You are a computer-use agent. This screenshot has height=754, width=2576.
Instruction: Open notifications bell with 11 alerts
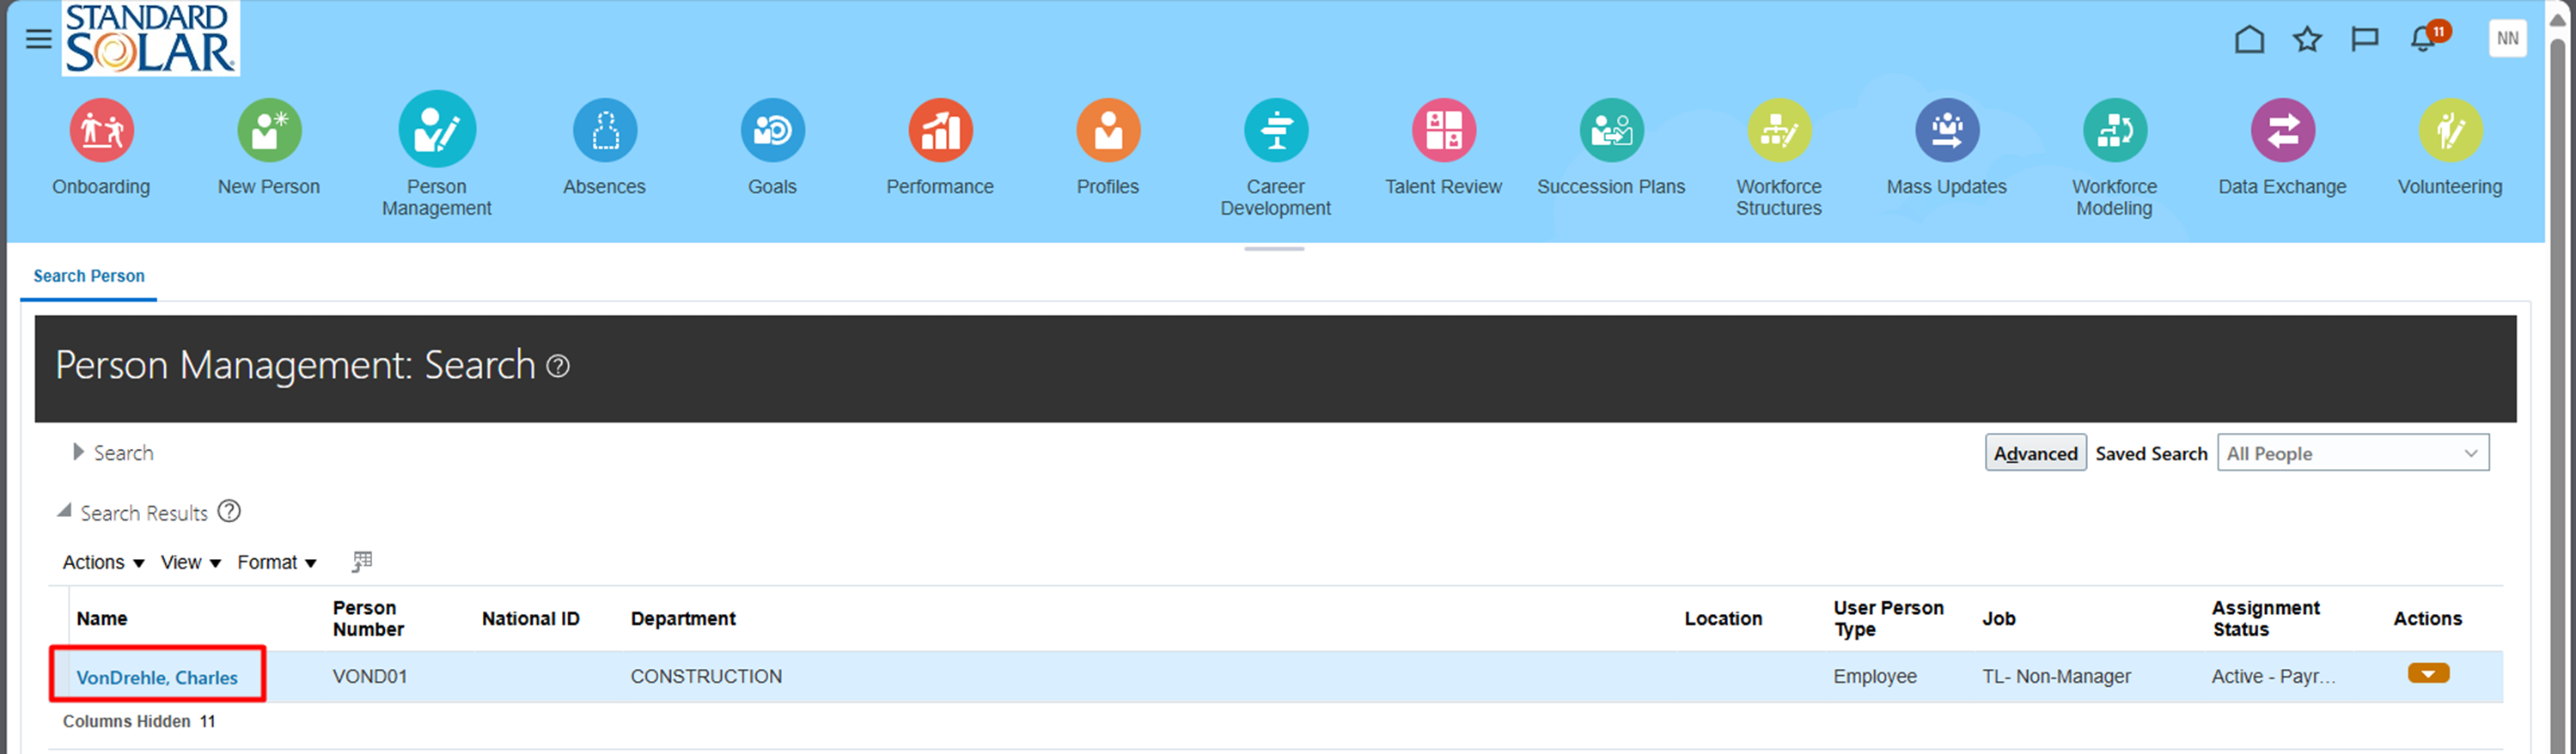[x=2430, y=37]
